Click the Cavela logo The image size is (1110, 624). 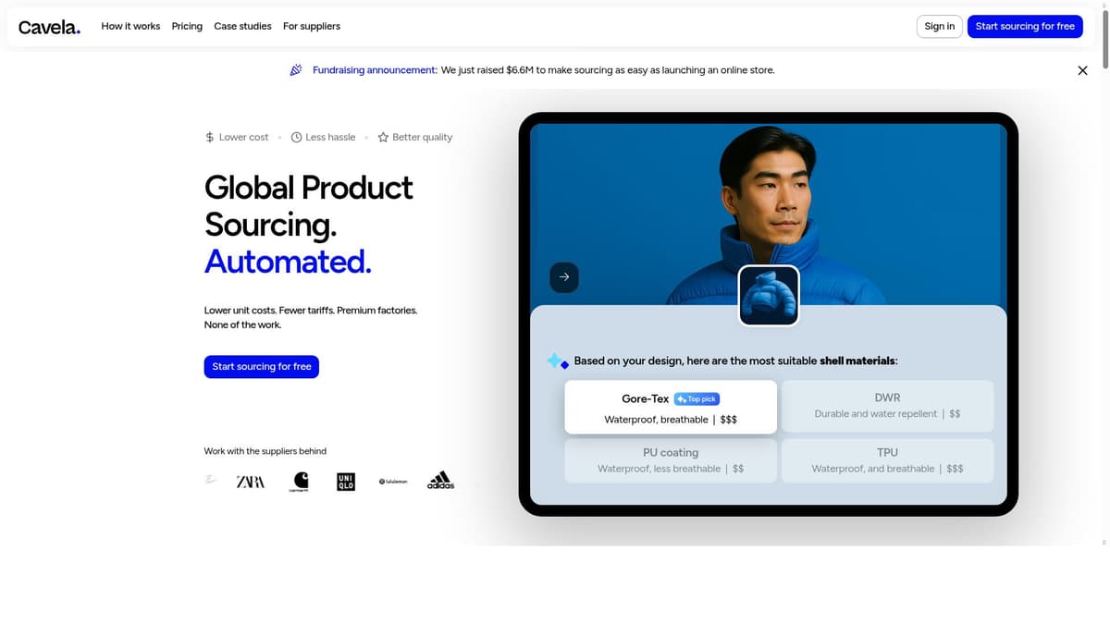[x=49, y=27]
